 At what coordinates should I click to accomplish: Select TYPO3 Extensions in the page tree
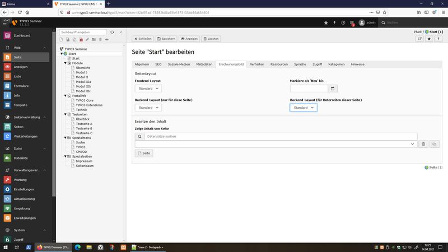click(x=89, y=105)
